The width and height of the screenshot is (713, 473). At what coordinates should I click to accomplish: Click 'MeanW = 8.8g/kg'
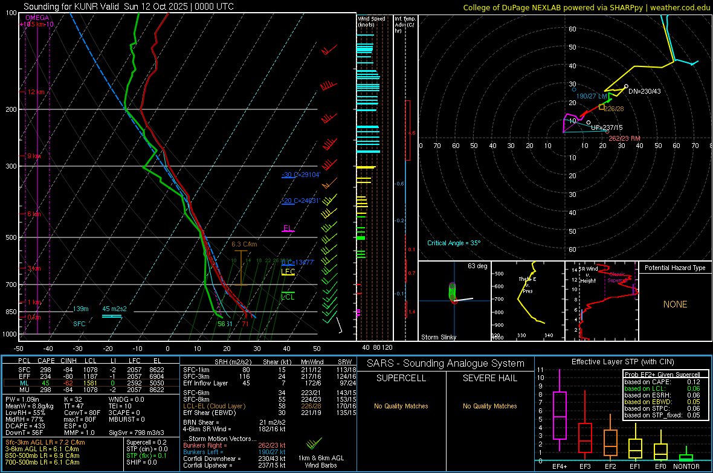[x=29, y=406]
